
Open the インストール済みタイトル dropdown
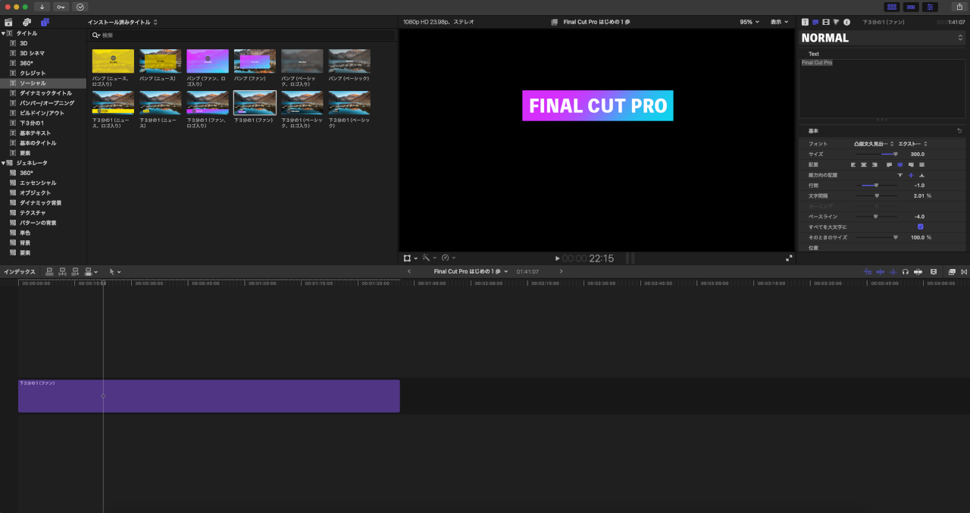pyautogui.click(x=123, y=22)
